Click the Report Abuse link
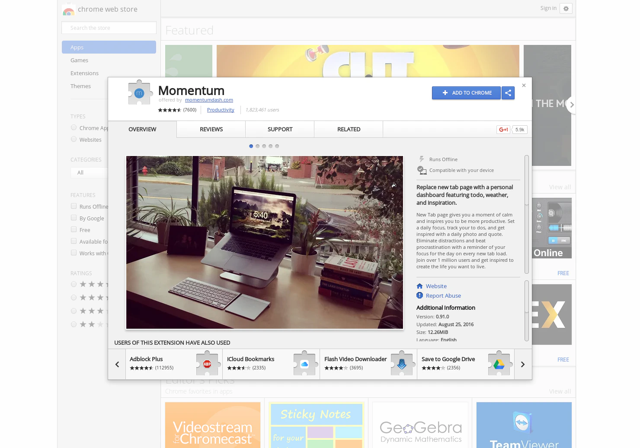The width and height of the screenshot is (640, 448). pyautogui.click(x=443, y=295)
